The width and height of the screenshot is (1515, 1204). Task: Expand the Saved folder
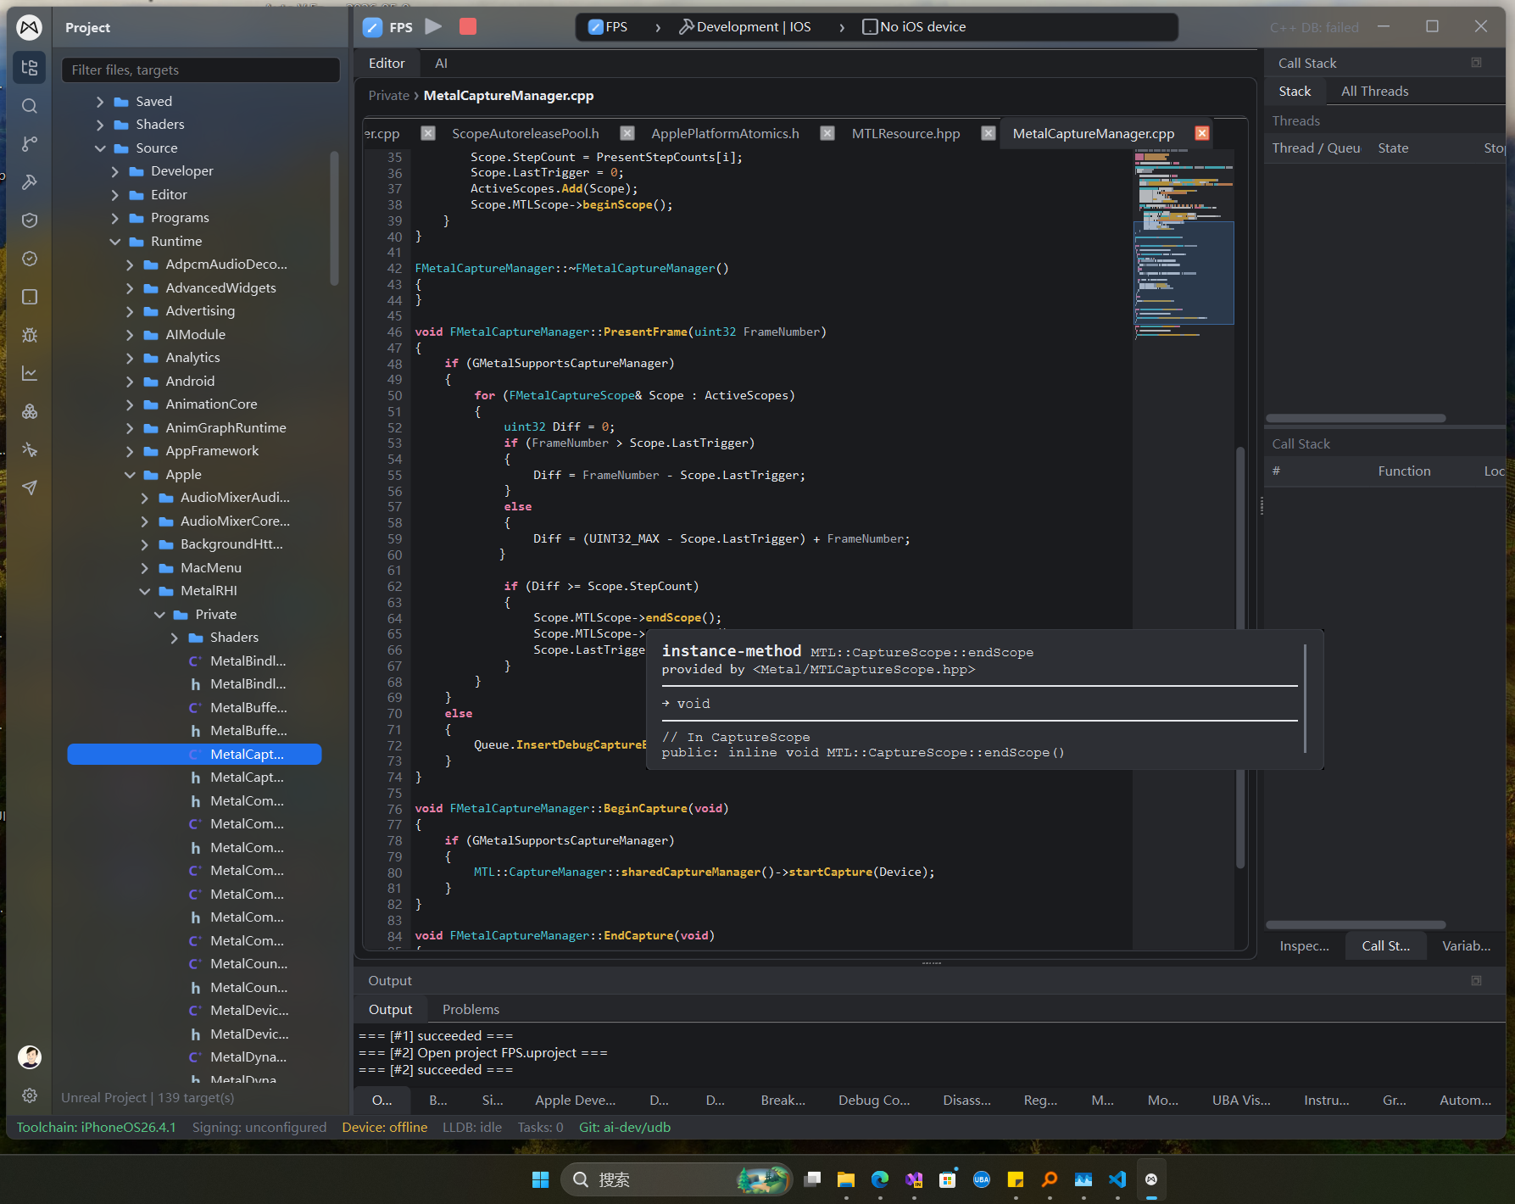(100, 102)
